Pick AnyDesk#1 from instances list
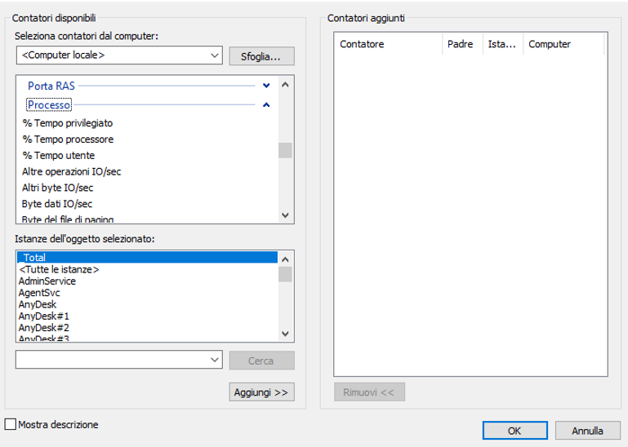Viewport: 628px width, 447px height. 44,316
